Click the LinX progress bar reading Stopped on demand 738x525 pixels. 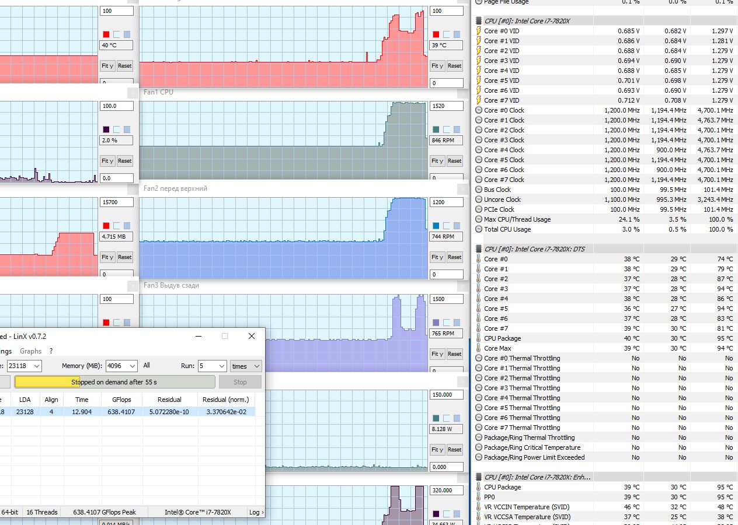pyautogui.click(x=115, y=382)
